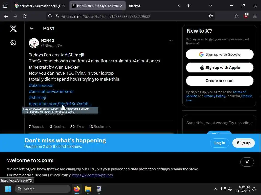The height and width of the screenshot is (195, 261).
Task: Go back using the Post arrow
Action: coord(31,28)
